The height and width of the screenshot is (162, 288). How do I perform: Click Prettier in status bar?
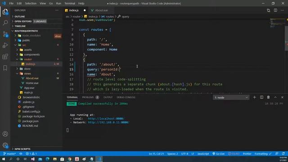click(247, 154)
